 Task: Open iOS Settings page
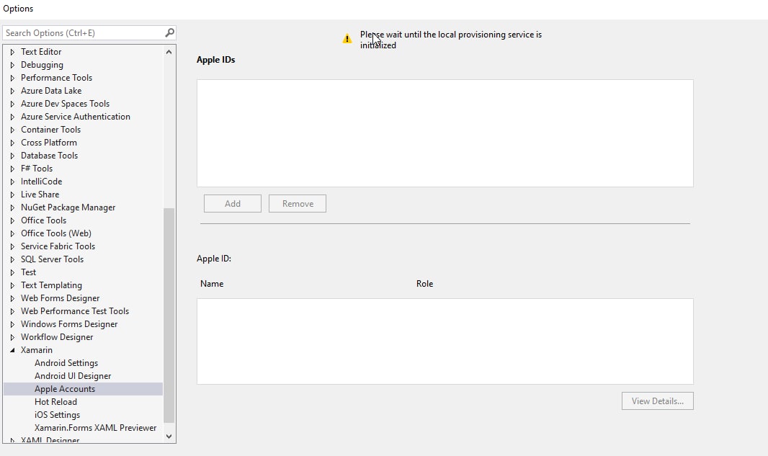point(57,415)
